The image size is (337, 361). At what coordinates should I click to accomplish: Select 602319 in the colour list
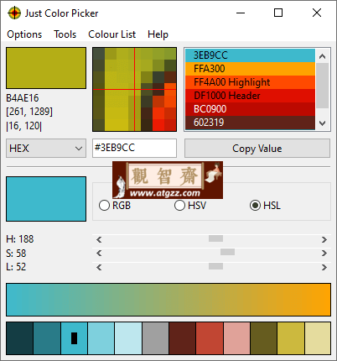coord(250,123)
